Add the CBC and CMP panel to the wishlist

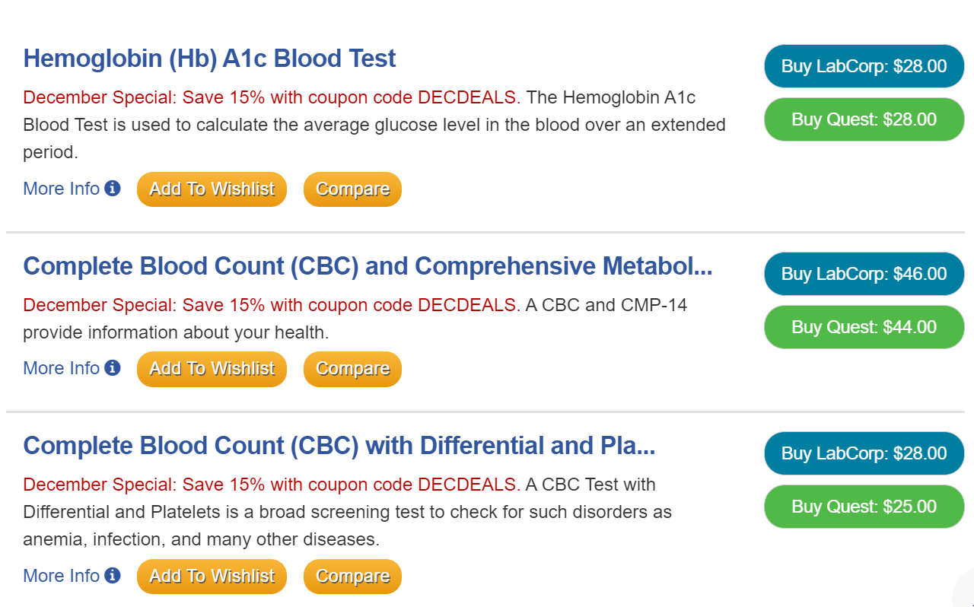point(212,369)
